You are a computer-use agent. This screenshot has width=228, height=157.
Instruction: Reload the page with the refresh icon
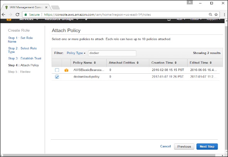17,14
